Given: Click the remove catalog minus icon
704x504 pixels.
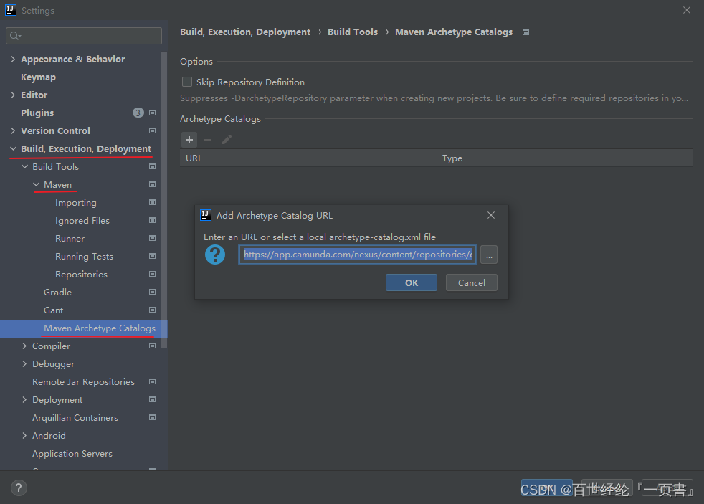Looking at the screenshot, I should [x=208, y=140].
